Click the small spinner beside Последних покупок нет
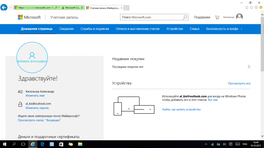264x148 pixels. click(x=249, y=67)
